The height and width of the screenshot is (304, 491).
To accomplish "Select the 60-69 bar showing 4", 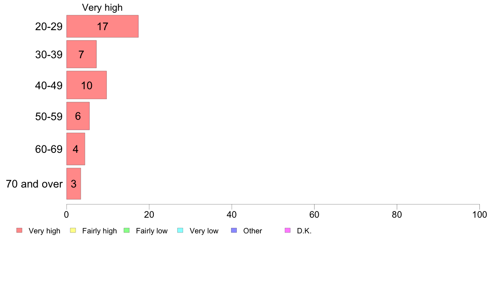I will tap(76, 149).
